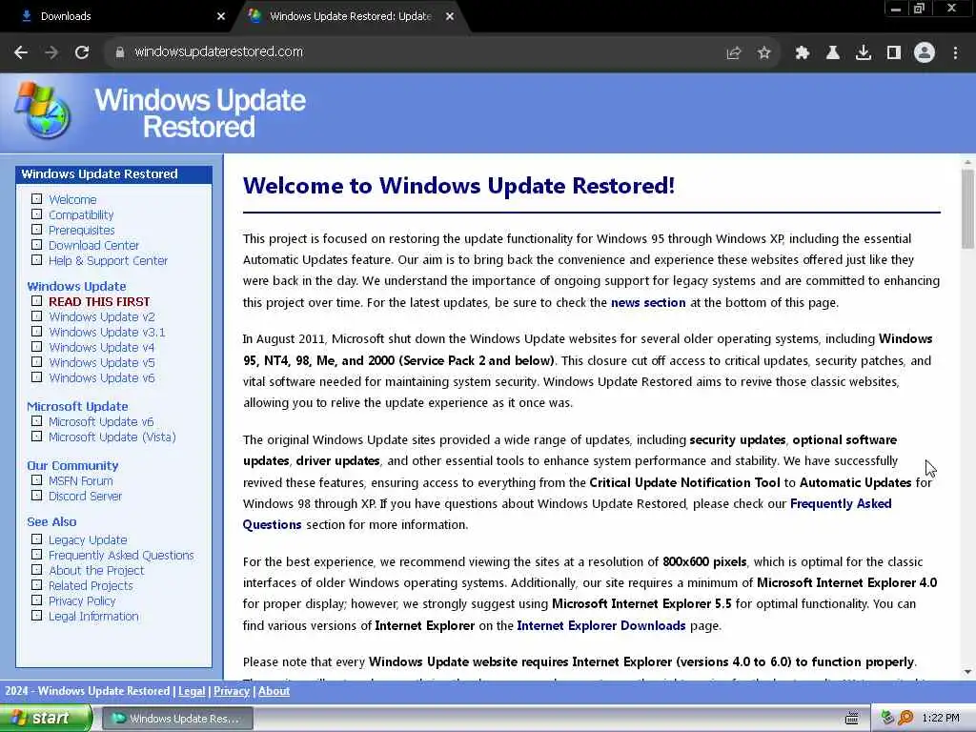Open the Chrome three-dot menu
This screenshot has width=976, height=732.
(x=955, y=53)
